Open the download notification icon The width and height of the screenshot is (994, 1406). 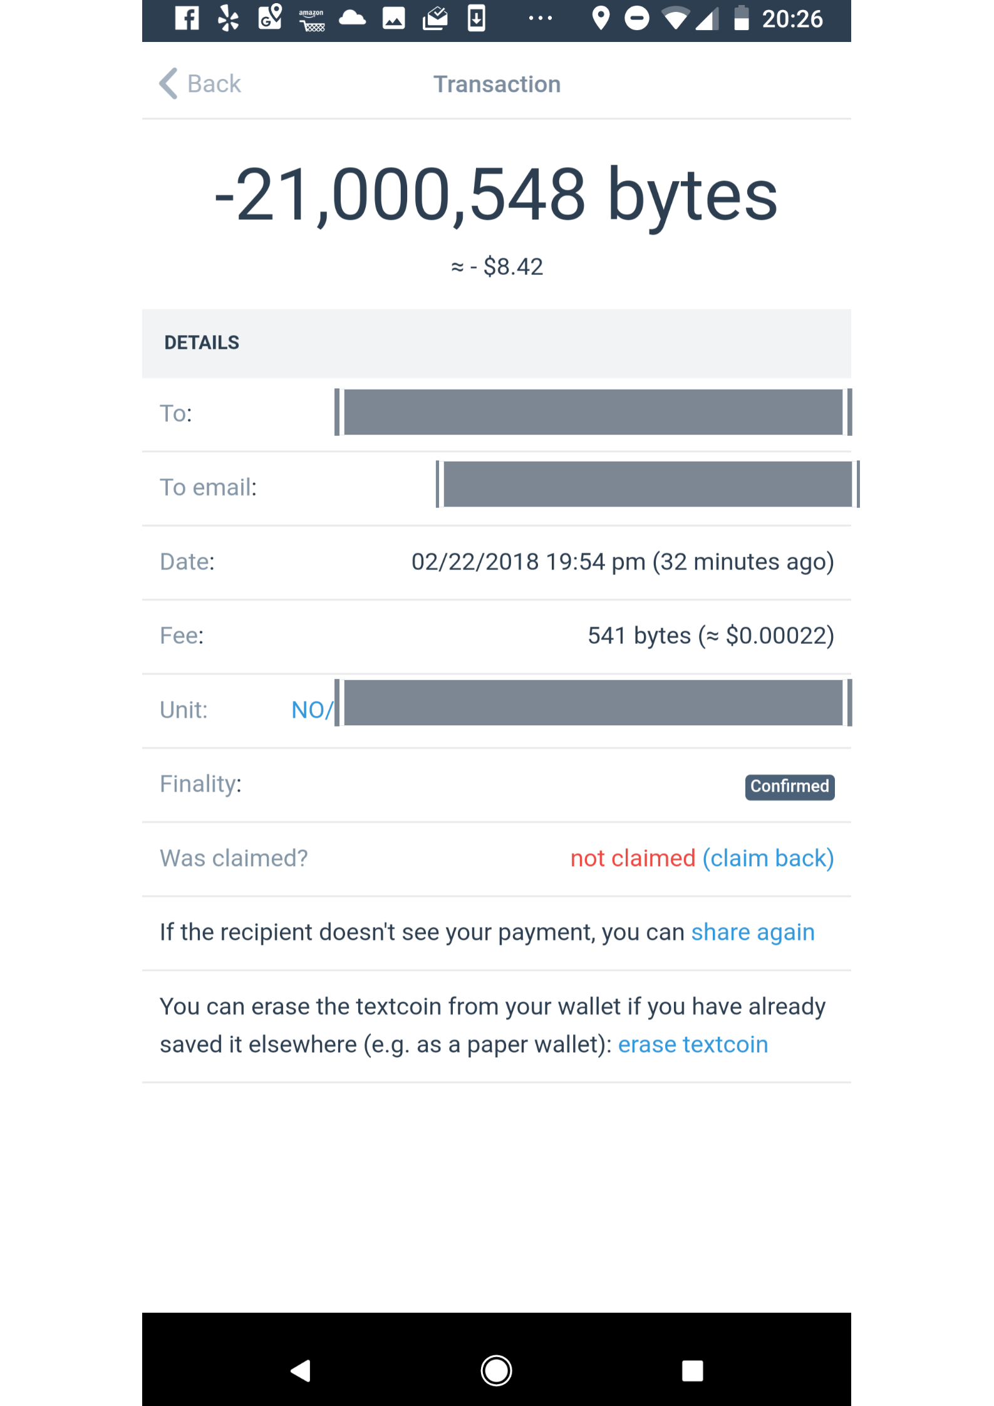tap(477, 18)
